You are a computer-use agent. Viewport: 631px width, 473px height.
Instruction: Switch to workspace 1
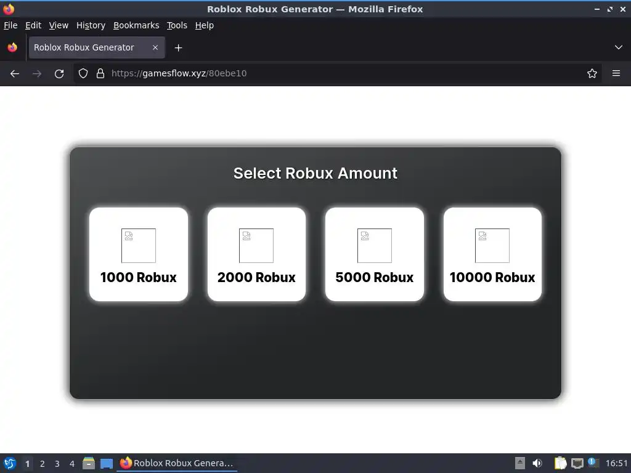click(x=27, y=464)
